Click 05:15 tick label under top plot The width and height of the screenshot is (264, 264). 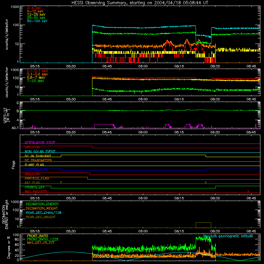tap(35, 66)
